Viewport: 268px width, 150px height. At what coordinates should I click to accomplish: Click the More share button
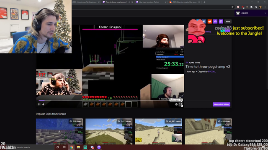228,21
